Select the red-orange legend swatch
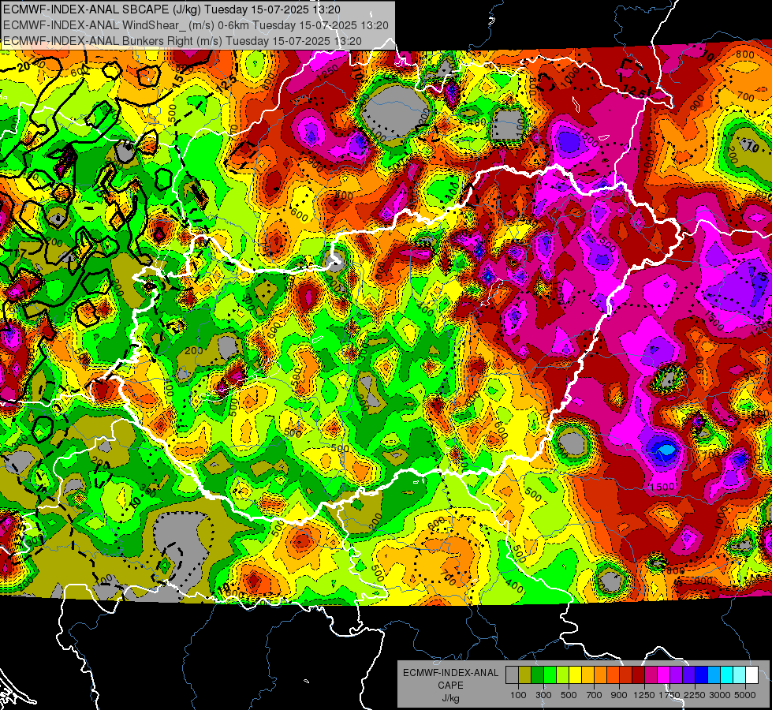The image size is (772, 710). [x=613, y=674]
